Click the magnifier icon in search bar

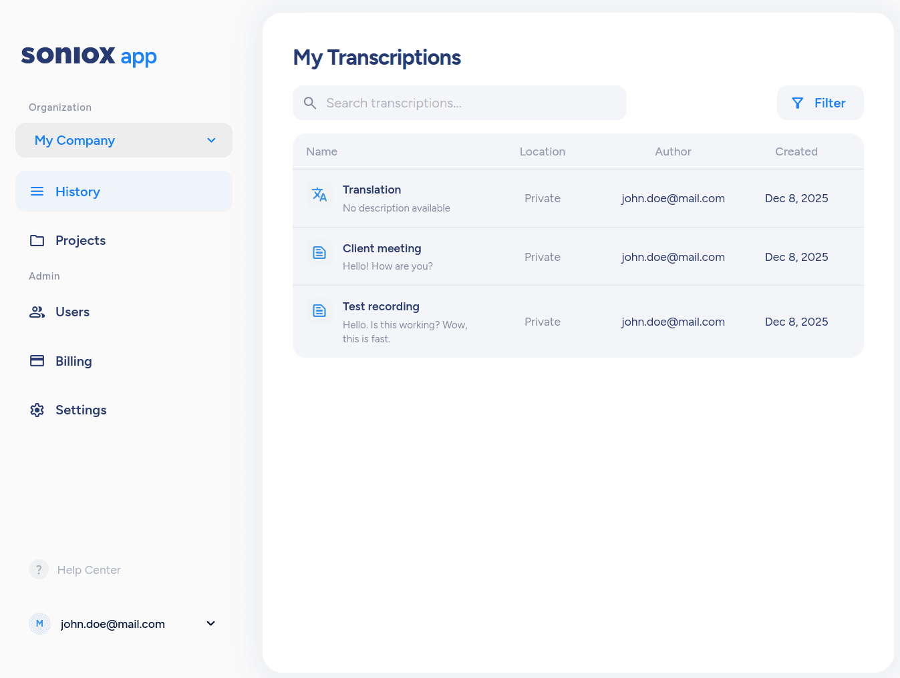[x=310, y=103]
